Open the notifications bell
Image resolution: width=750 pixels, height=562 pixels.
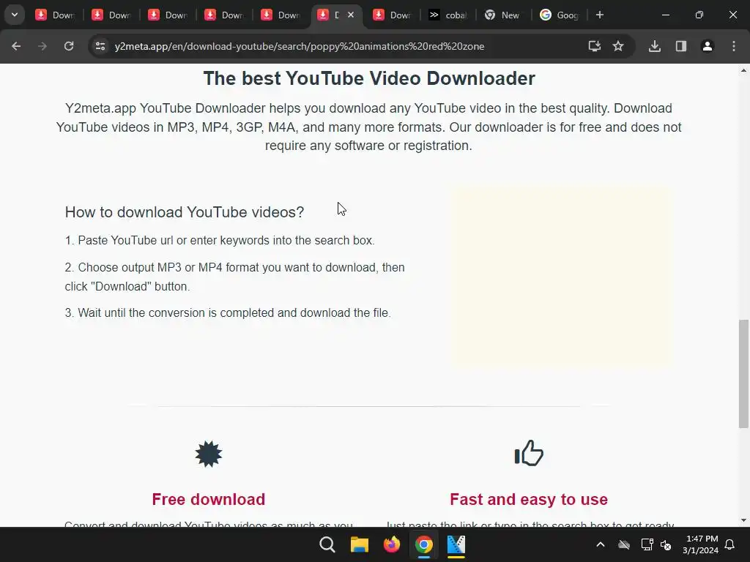[x=730, y=544]
